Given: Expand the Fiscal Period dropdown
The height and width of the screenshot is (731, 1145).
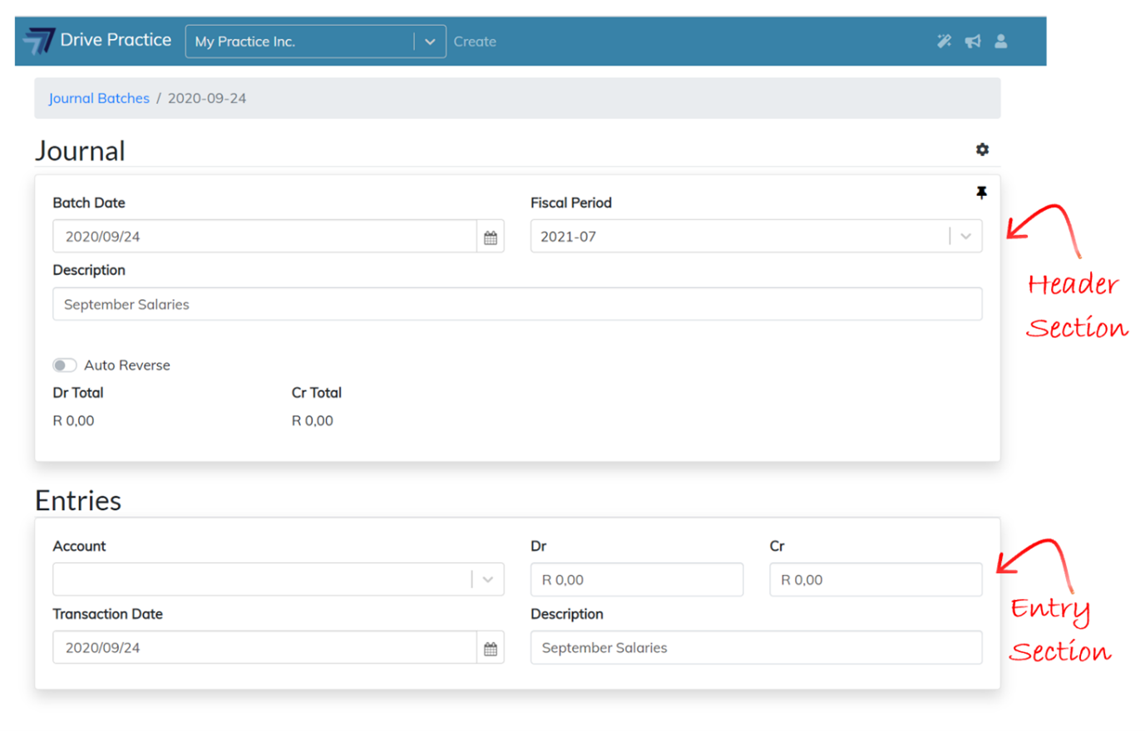Looking at the screenshot, I should 965,237.
